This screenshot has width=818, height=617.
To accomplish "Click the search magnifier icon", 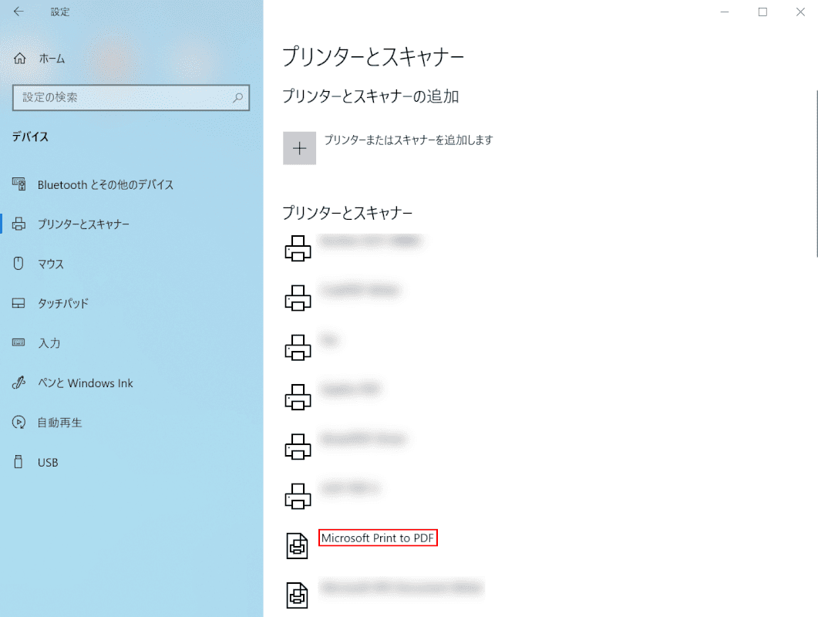I will pos(237,98).
